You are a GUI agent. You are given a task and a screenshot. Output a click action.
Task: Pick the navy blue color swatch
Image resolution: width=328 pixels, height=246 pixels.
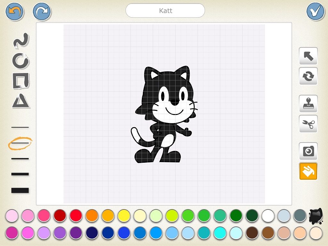(x=92, y=233)
